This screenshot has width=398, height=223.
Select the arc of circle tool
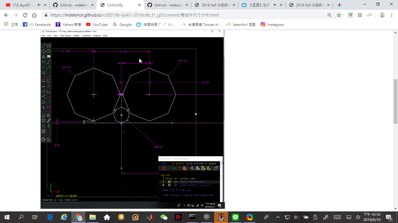click(49, 51)
